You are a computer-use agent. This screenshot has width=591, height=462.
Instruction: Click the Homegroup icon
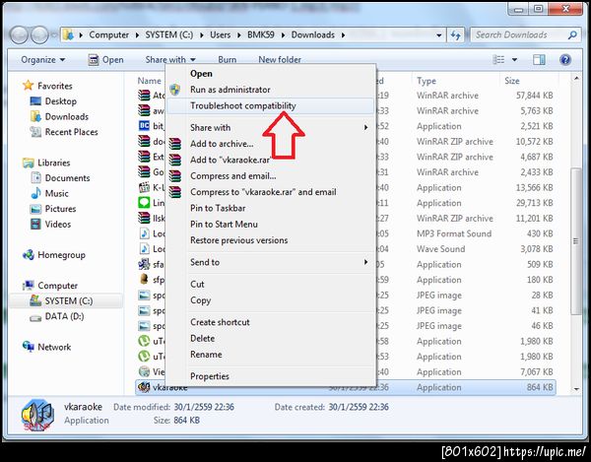(x=28, y=255)
